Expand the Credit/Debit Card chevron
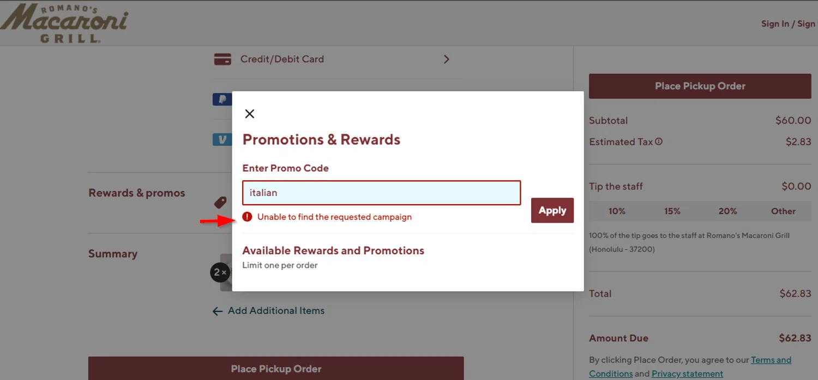Viewport: 818px width, 380px height. click(x=446, y=59)
